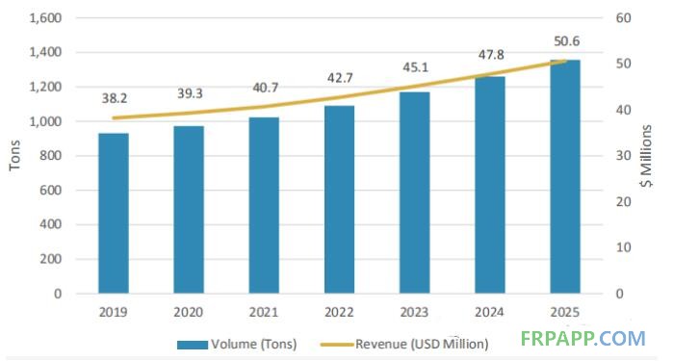673x361 pixels.
Task: Select the 2021 blue bar
Action: [x=264, y=205]
